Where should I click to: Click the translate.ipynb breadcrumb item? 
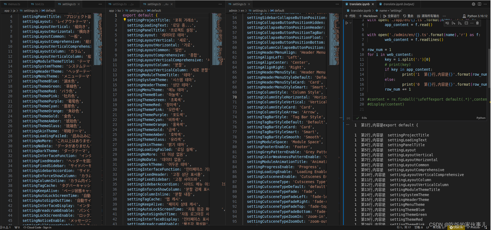pos(359,11)
